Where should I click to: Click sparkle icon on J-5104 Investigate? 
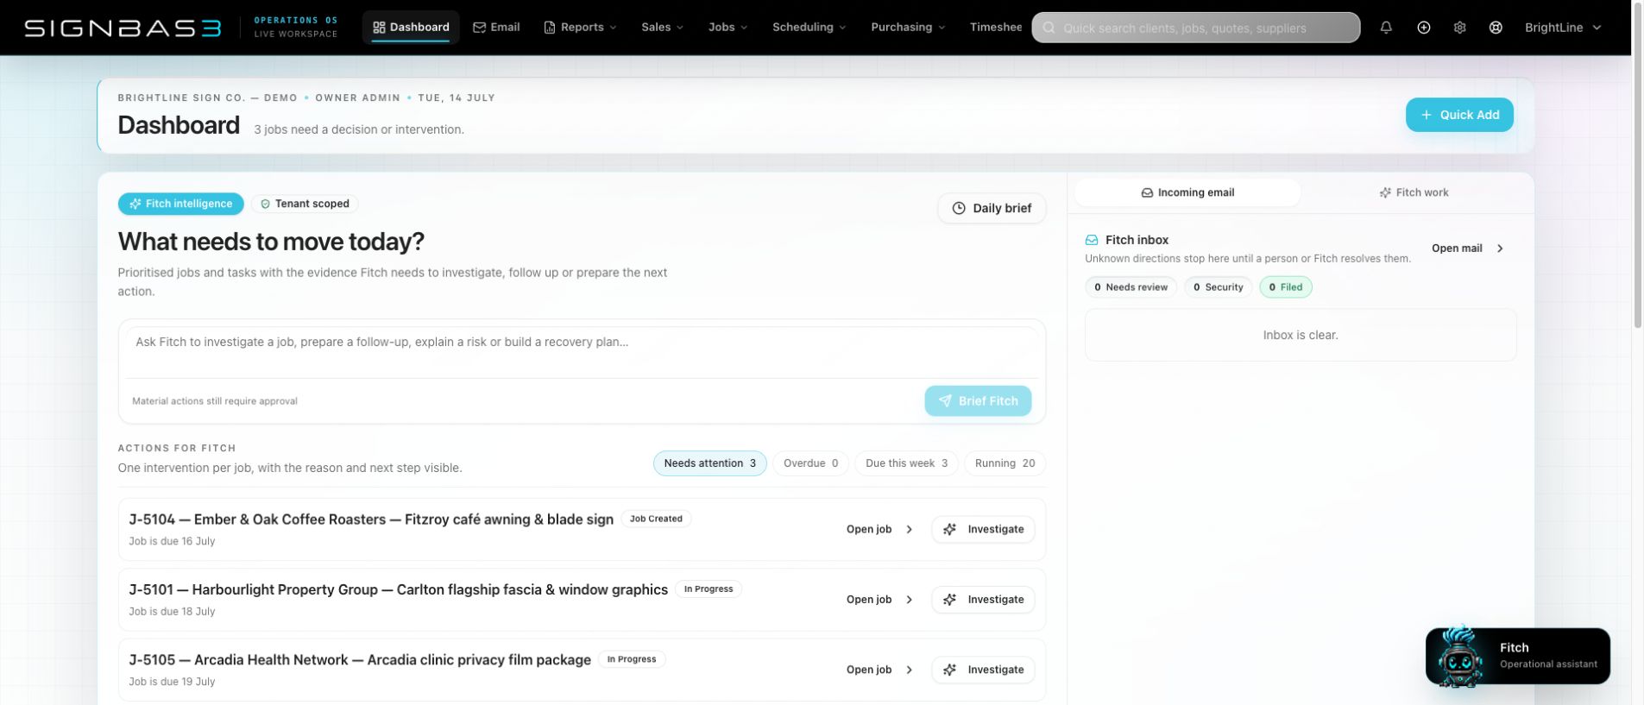tap(949, 529)
